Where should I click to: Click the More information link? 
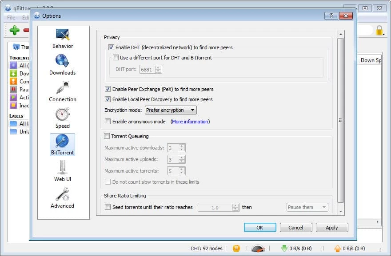click(190, 122)
